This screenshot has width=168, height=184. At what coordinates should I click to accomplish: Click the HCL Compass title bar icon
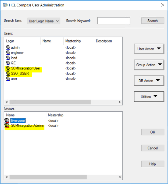coord(5,5)
